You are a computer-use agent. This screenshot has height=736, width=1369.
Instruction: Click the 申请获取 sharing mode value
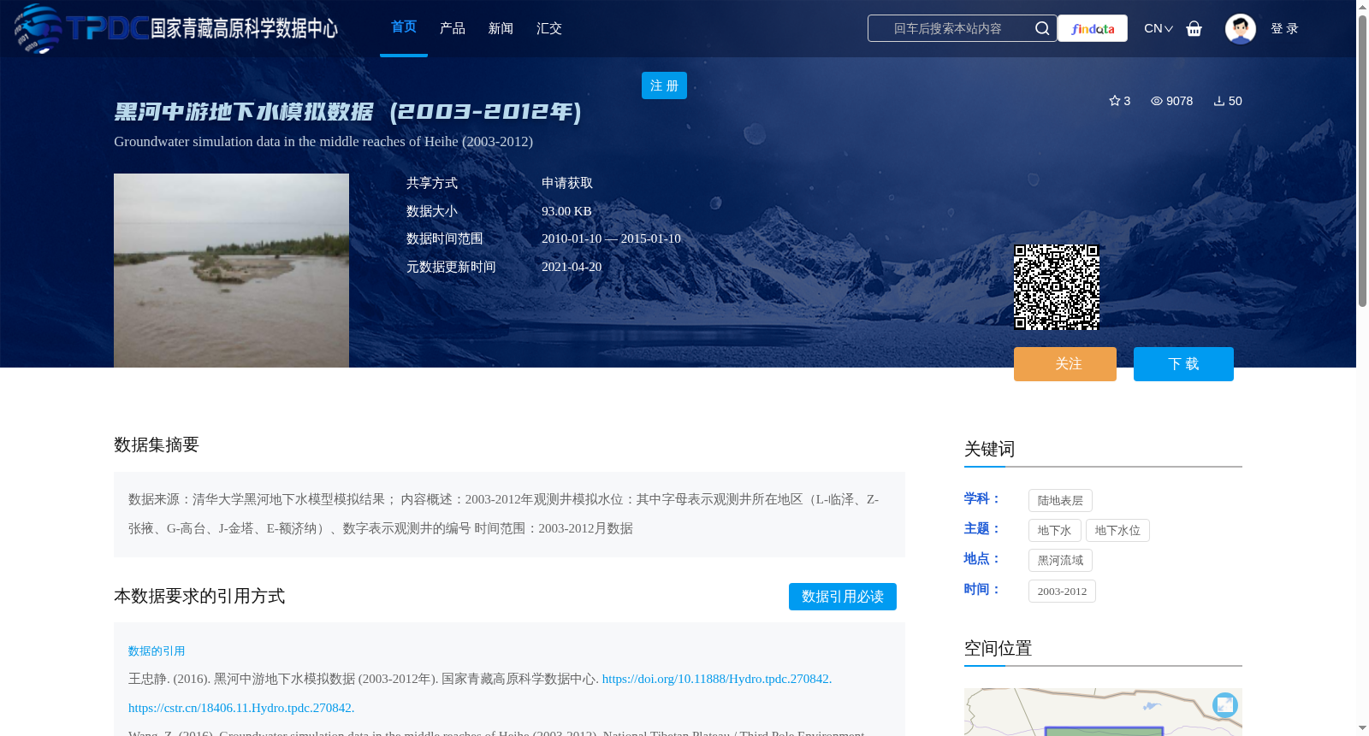[x=567, y=183]
